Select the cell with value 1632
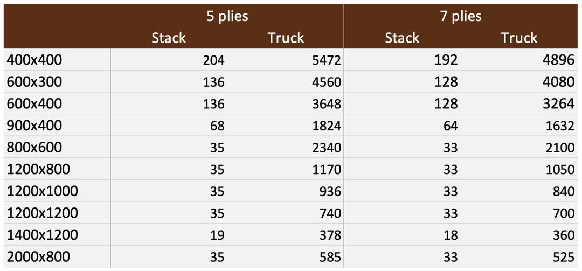The image size is (582, 271). click(560, 126)
